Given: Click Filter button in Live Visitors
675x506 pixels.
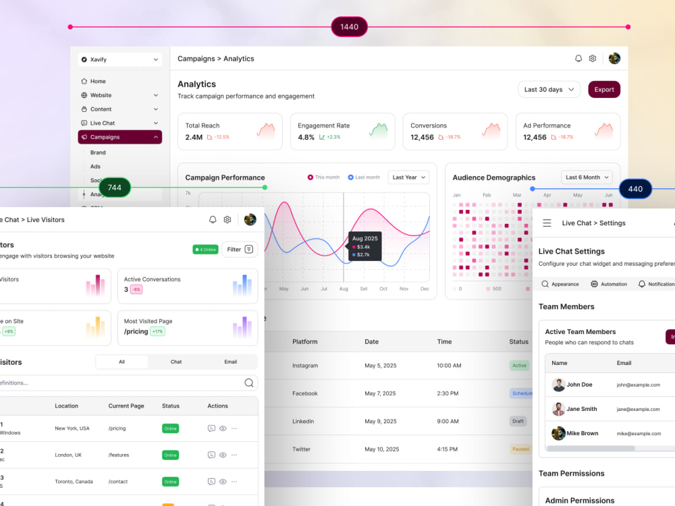Looking at the screenshot, I should [x=240, y=250].
